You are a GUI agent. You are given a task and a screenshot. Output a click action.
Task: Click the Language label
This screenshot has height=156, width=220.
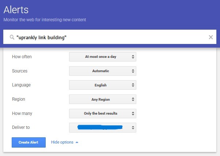[21, 85]
